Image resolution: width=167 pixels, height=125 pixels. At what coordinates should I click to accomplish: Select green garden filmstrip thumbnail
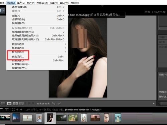pyautogui.click(x=73, y=118)
